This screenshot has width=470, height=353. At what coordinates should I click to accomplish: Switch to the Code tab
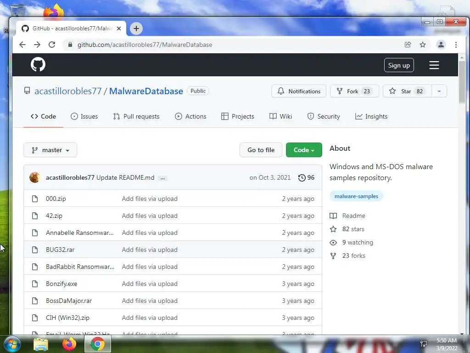coord(44,116)
